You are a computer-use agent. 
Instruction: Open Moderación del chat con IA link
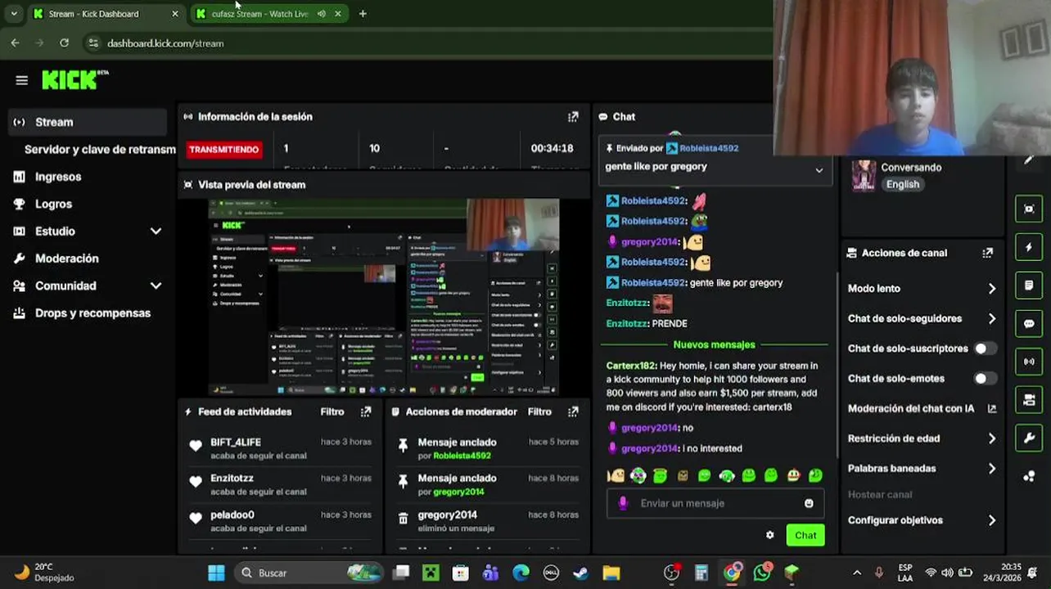922,408
